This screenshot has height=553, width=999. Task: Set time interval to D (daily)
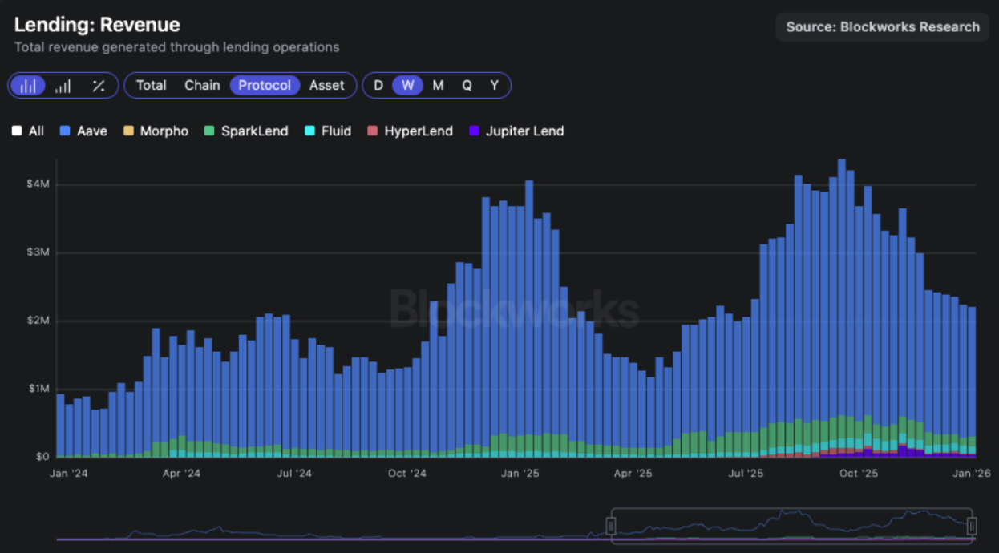click(x=378, y=86)
